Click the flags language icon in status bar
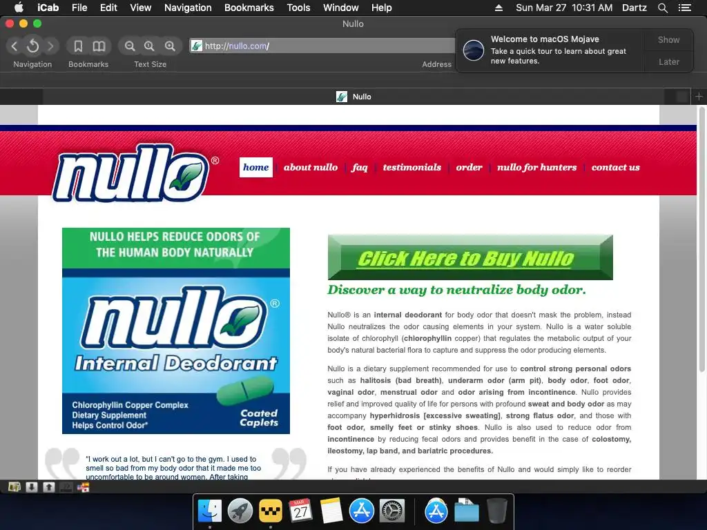This screenshot has width=707, height=530. tap(84, 487)
